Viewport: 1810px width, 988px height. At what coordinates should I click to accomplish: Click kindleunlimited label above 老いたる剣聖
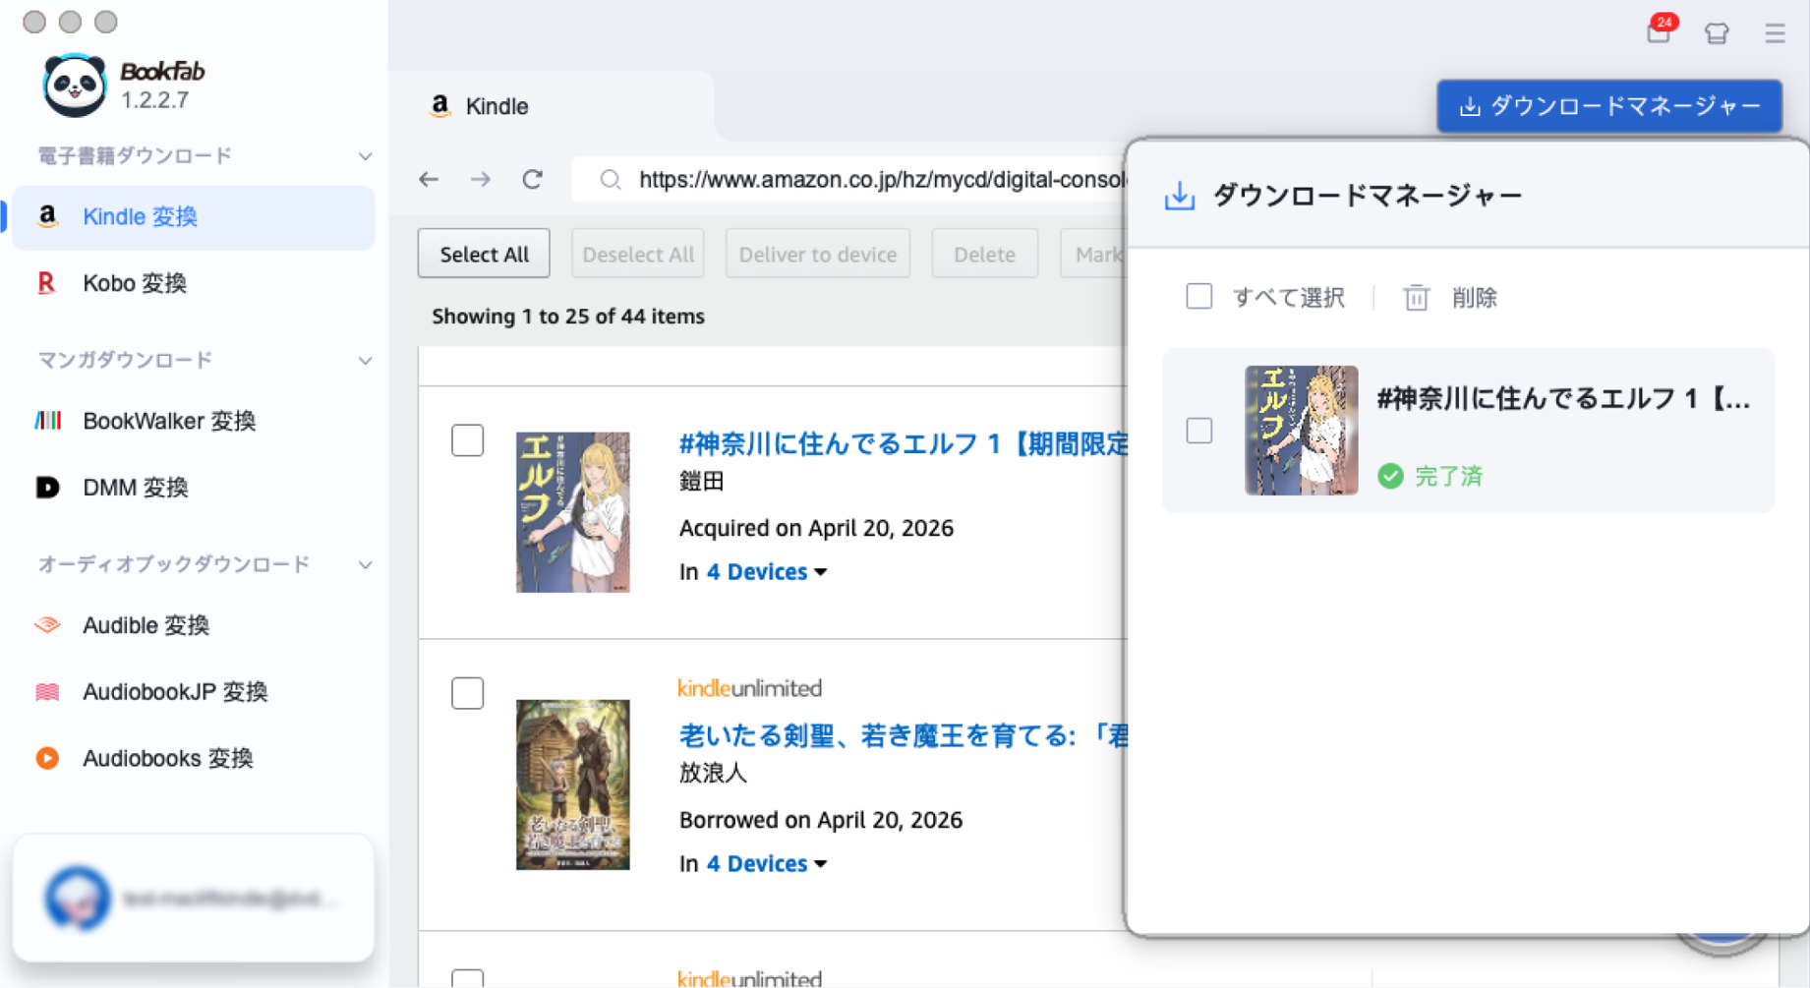click(750, 688)
